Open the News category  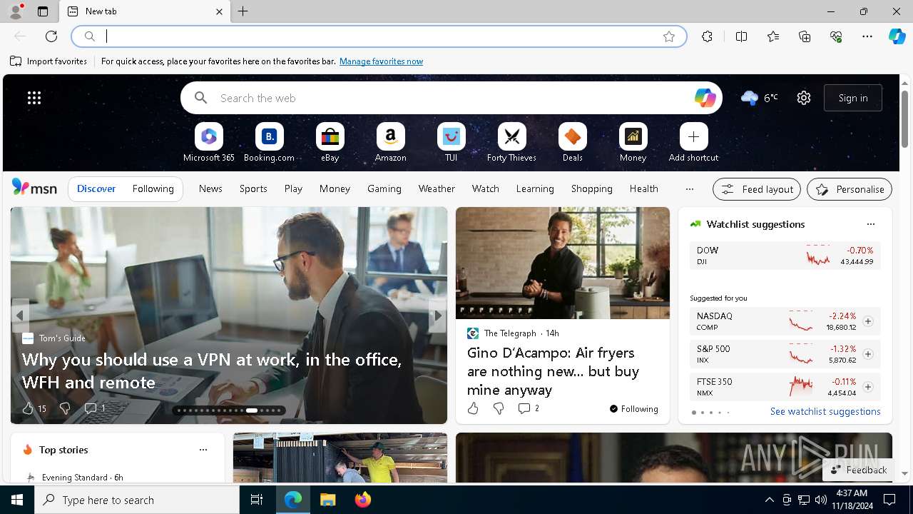[x=210, y=188]
